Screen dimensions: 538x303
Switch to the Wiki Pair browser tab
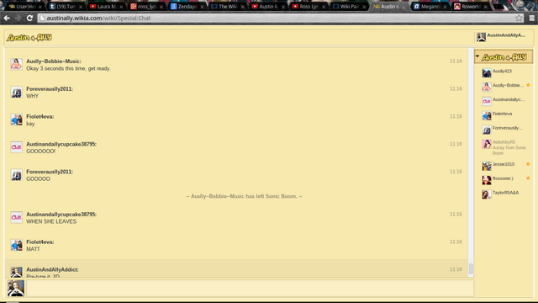(350, 7)
